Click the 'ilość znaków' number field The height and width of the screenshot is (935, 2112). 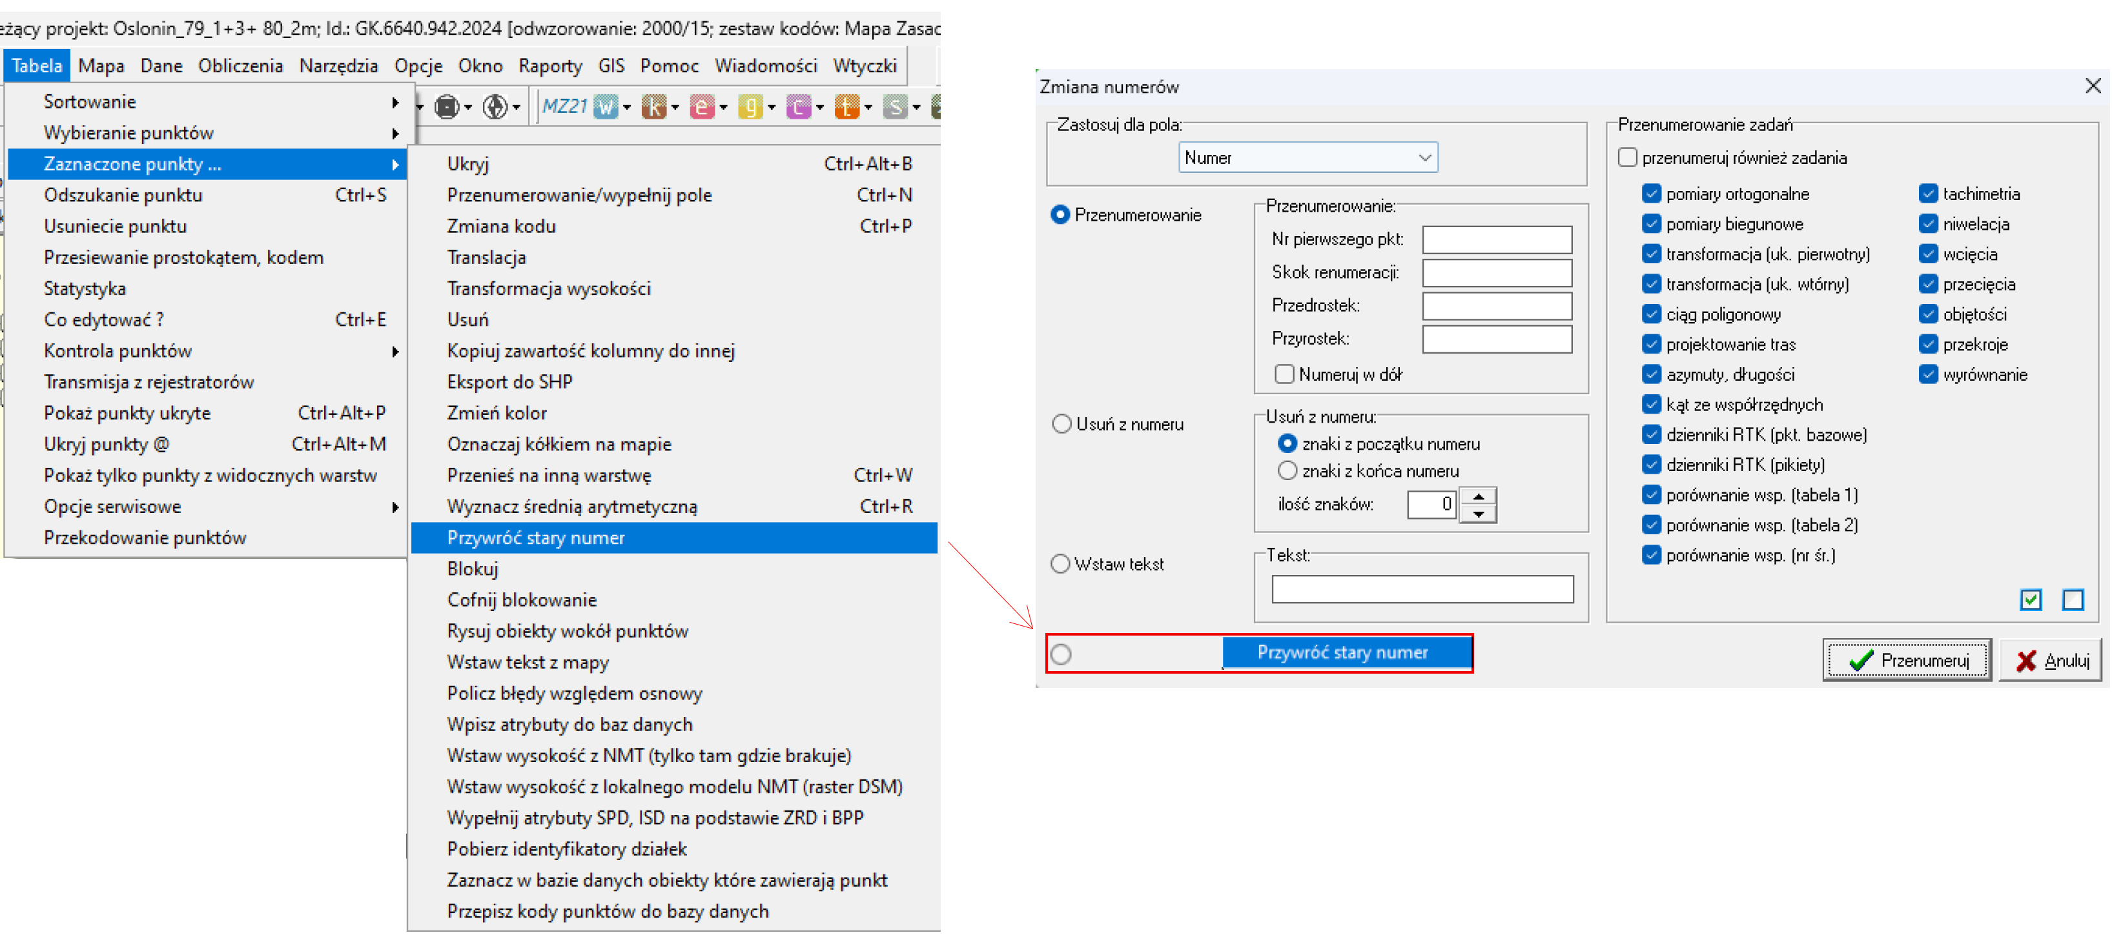pyautogui.click(x=1431, y=504)
